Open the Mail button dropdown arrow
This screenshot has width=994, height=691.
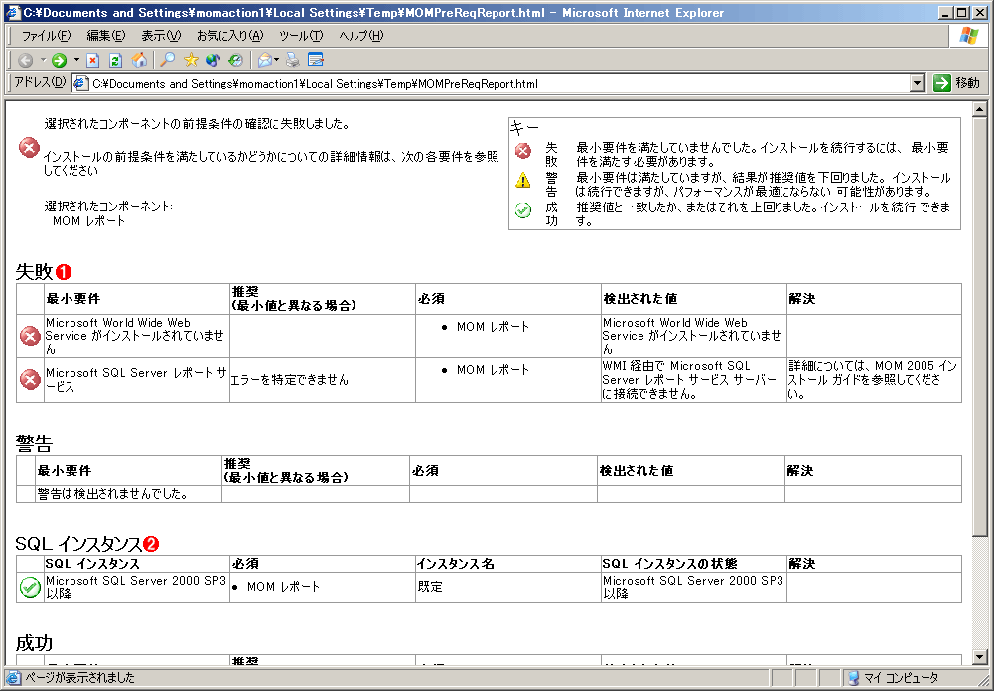[277, 61]
